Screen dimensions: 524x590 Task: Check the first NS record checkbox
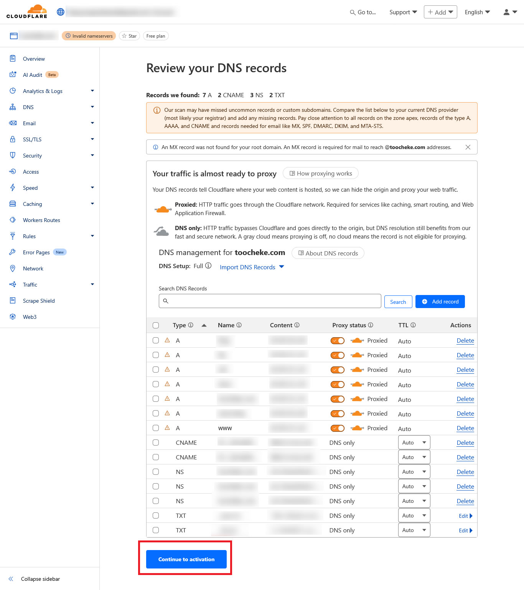coord(156,472)
